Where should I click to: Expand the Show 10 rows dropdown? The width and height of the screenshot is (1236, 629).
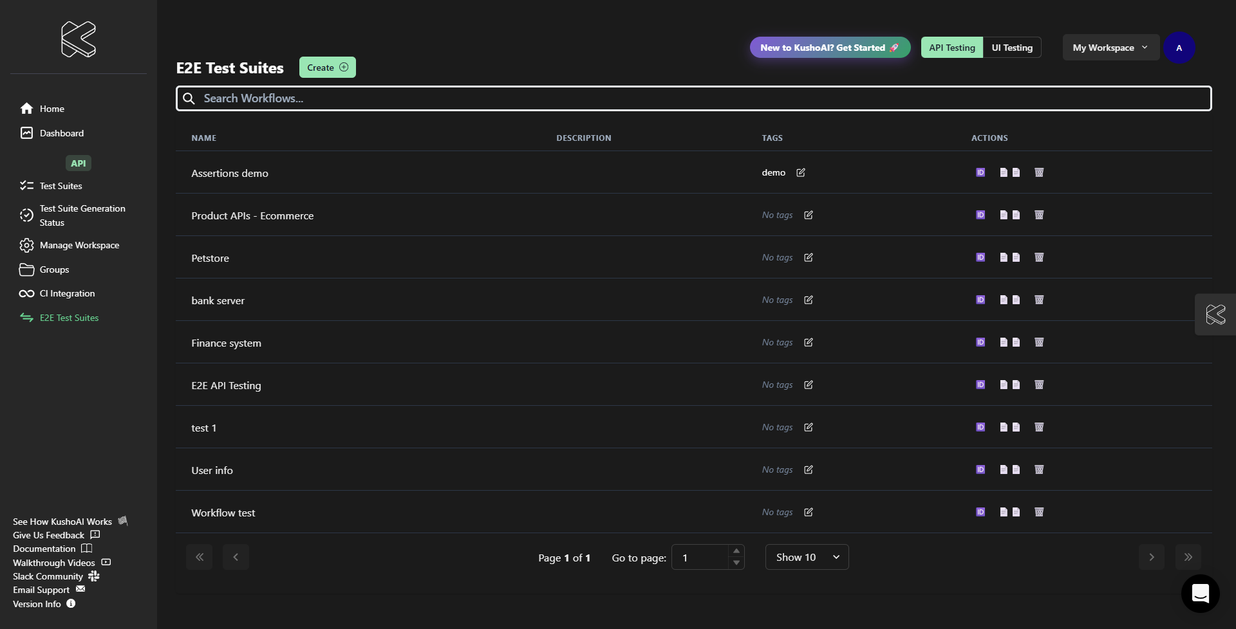(x=807, y=557)
